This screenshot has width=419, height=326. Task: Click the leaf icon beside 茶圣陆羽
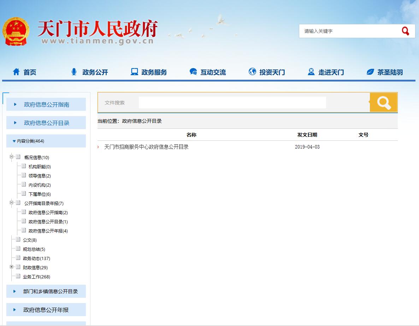[370, 72]
